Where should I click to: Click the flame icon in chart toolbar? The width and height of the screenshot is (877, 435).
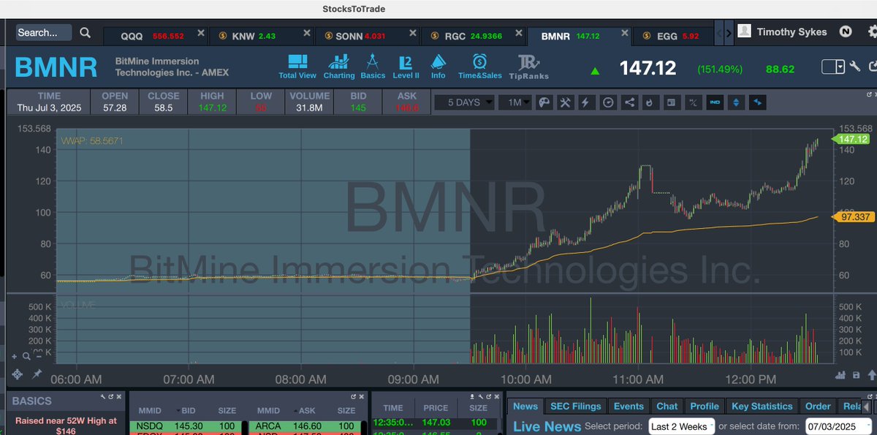click(650, 102)
